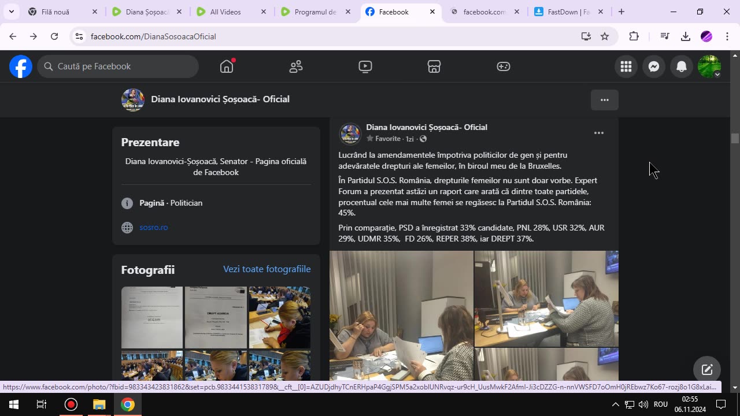Open the large left post photo
The width and height of the screenshot is (740, 416).
pyautogui.click(x=401, y=315)
